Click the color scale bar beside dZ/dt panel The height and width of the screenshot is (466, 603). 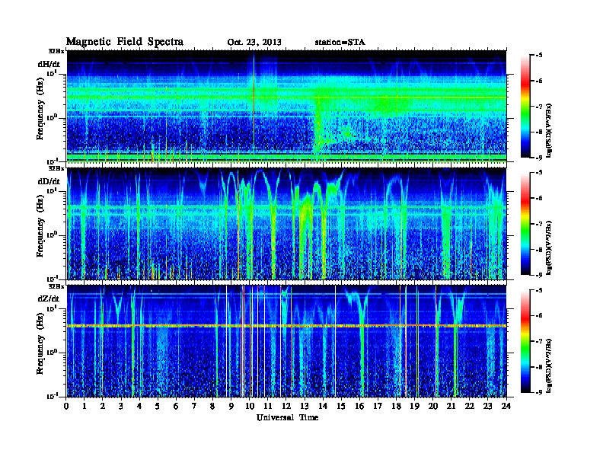(525, 341)
